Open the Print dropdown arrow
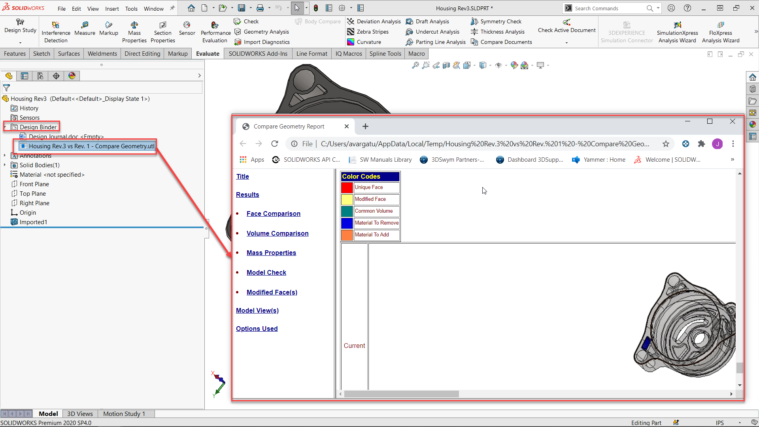The width and height of the screenshot is (759, 427). coord(269,8)
